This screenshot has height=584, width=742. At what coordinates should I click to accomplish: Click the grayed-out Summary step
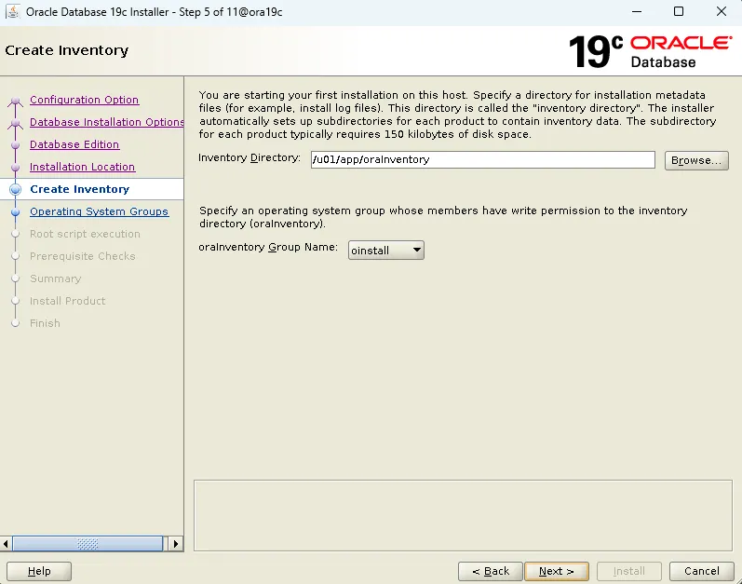[x=55, y=278]
